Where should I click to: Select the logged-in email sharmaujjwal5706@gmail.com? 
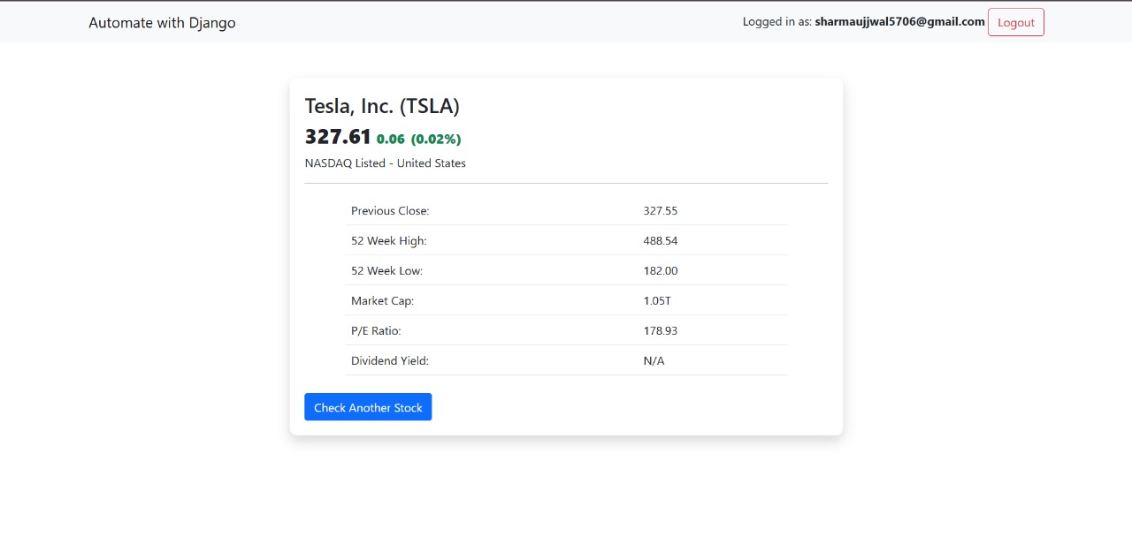[x=899, y=21]
